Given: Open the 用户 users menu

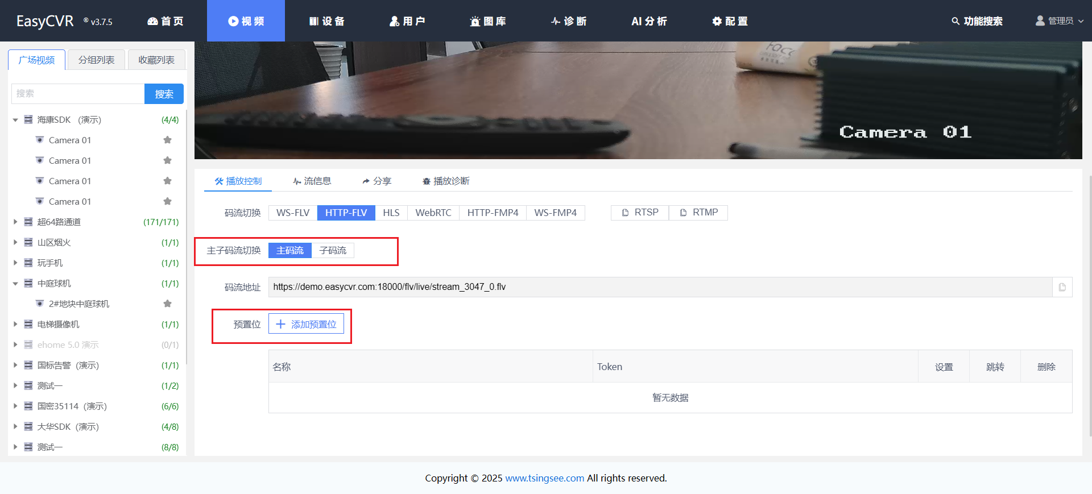Looking at the screenshot, I should pos(407,21).
